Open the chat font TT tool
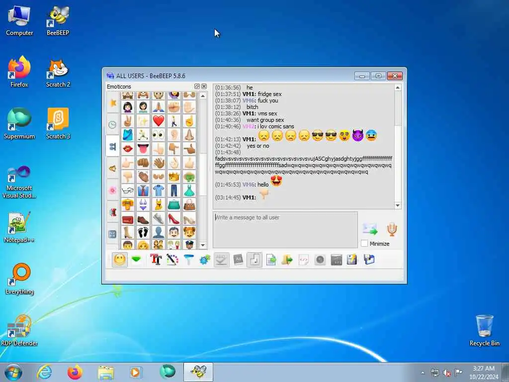509x382 pixels. (x=156, y=260)
